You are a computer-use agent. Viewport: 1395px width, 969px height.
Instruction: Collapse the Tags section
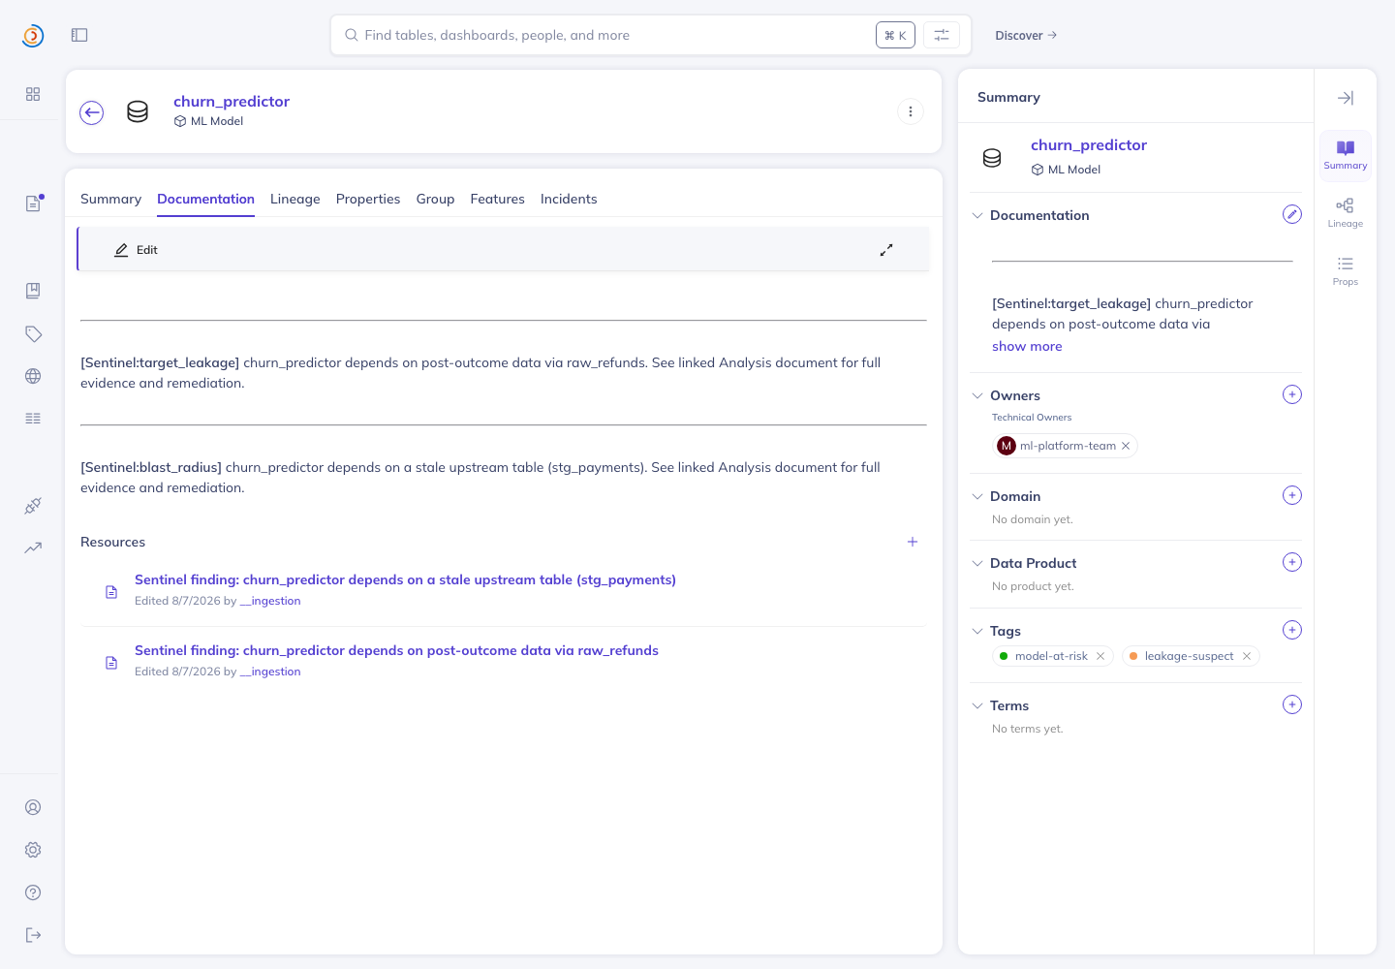tap(977, 631)
